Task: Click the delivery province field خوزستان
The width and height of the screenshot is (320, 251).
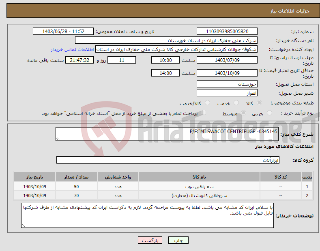Action: click(227, 84)
